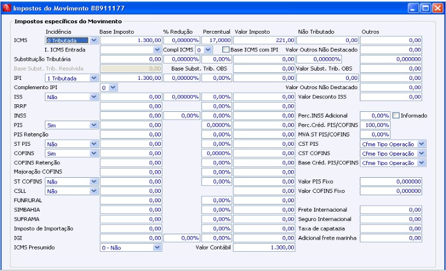The height and width of the screenshot is (271, 446).
Task: Click the IRRF base field
Action: coord(131,106)
